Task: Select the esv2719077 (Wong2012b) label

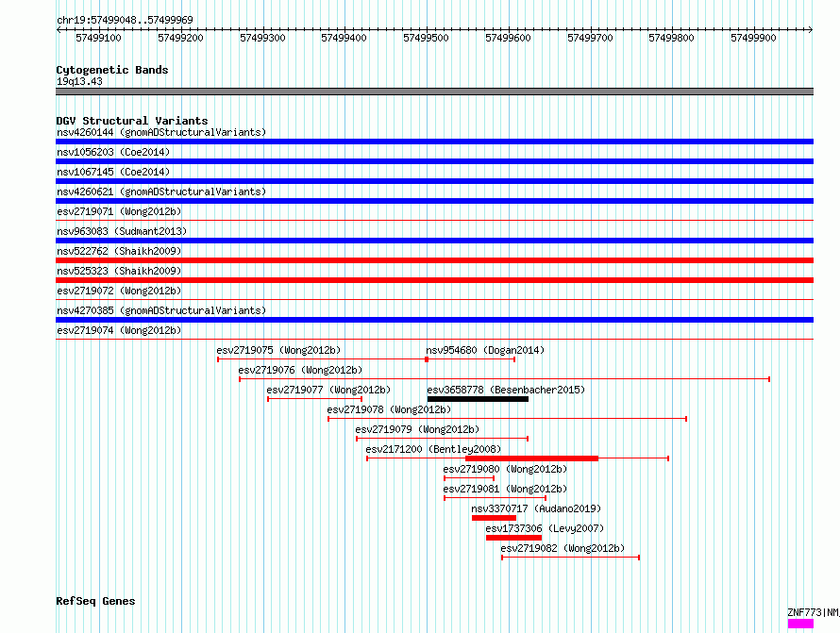Action: click(x=329, y=390)
